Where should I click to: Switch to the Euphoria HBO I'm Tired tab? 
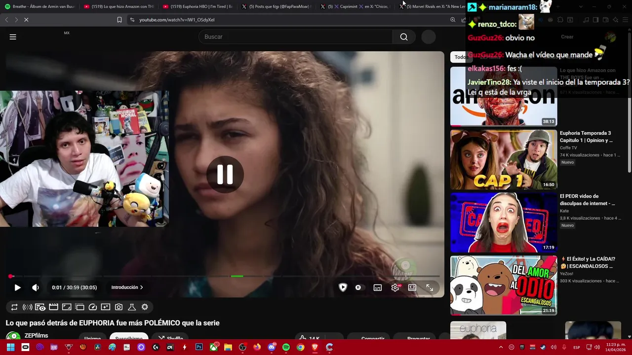coord(197,6)
